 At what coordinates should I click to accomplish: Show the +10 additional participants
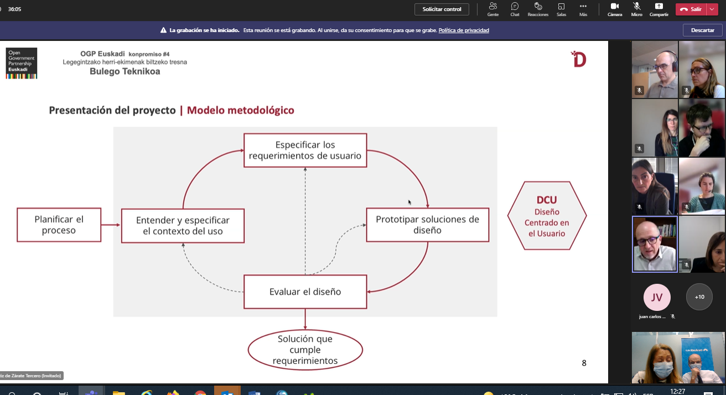coord(699,297)
